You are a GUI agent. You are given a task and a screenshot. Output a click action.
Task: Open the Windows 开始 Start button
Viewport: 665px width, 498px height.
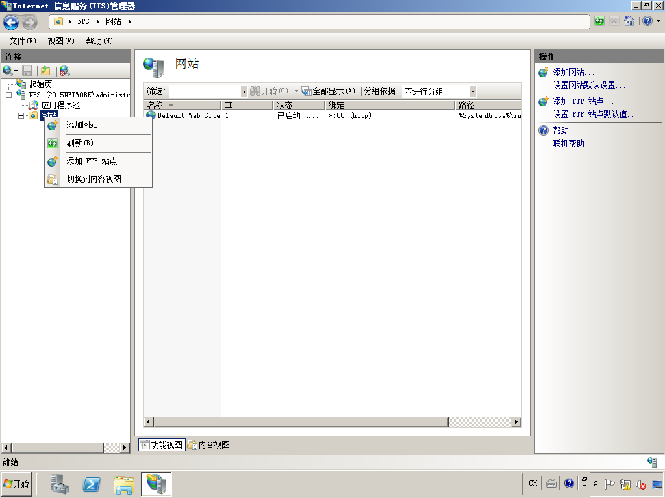coord(16,484)
